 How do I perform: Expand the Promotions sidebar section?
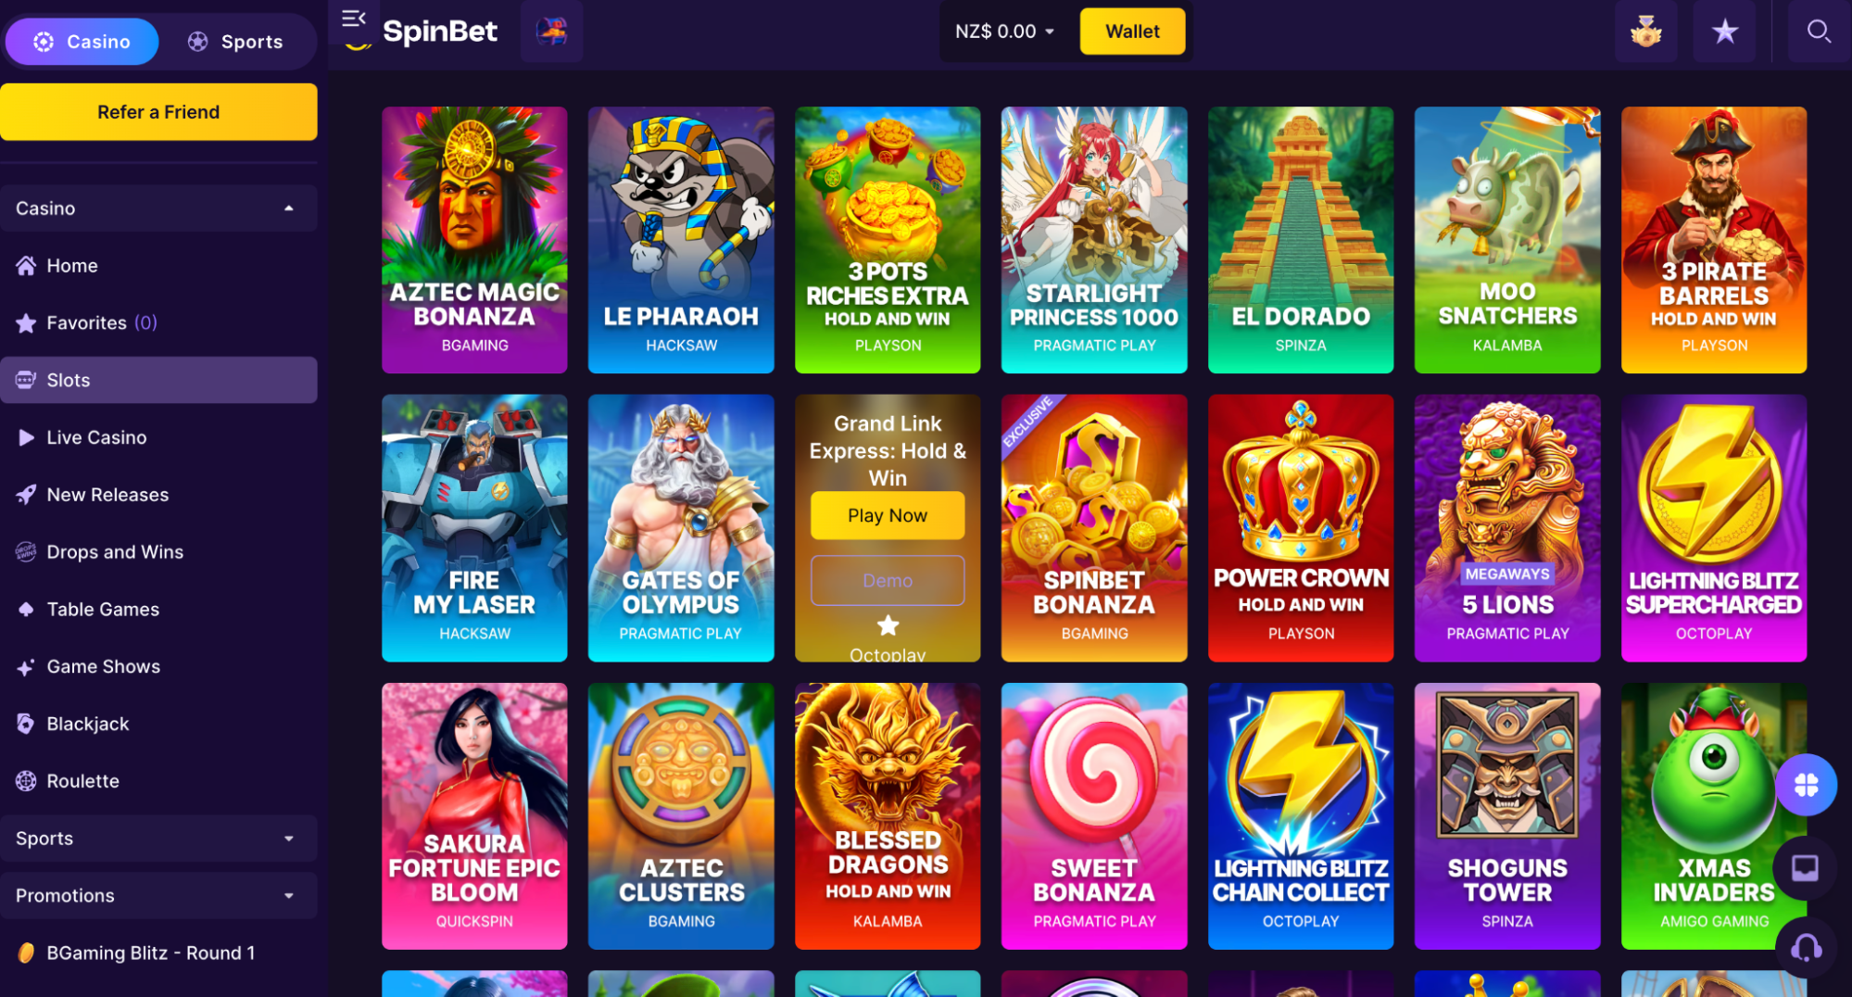tap(158, 896)
